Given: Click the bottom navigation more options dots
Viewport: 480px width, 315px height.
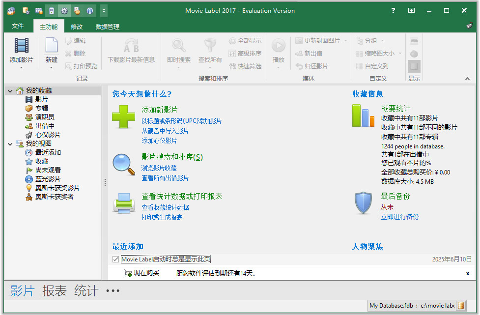Looking at the screenshot, I should pyautogui.click(x=113, y=291).
